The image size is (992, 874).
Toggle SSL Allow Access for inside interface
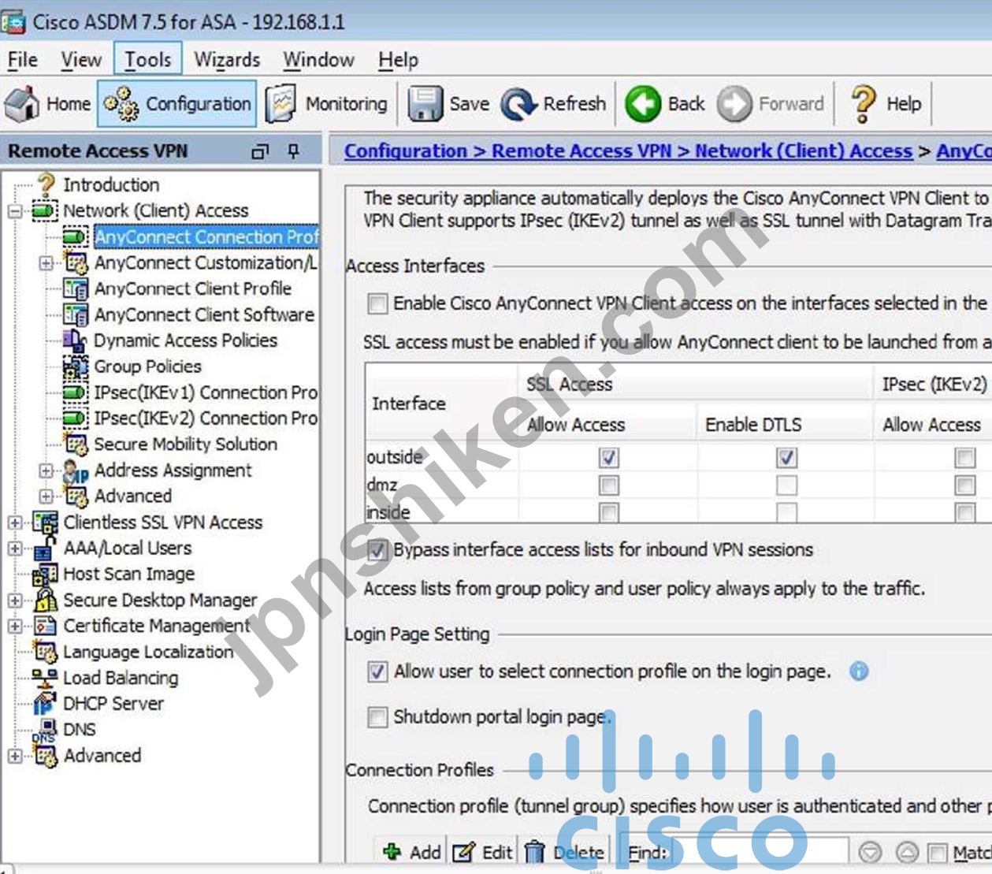click(x=608, y=513)
